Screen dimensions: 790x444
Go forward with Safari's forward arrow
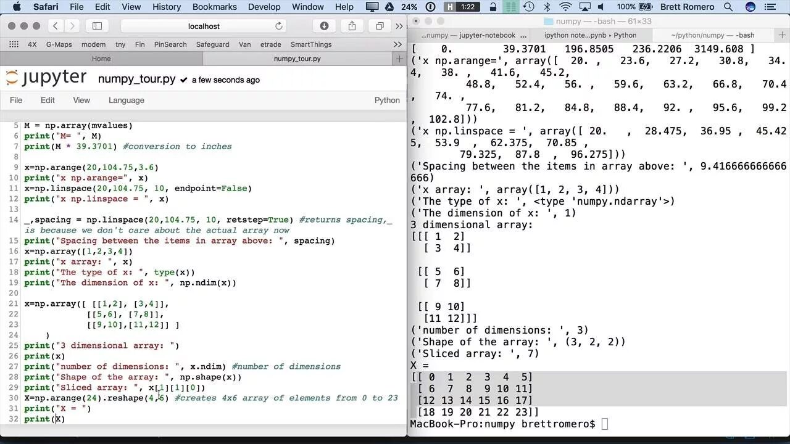(x=72, y=26)
